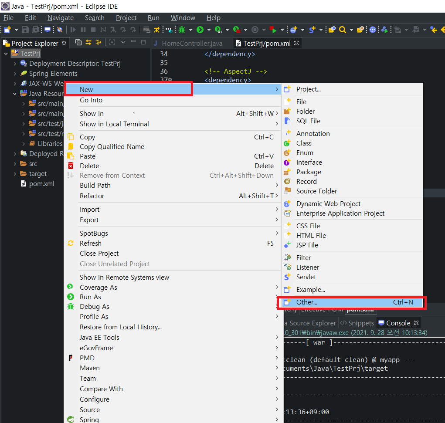Open the New wizard dropdown arrow
Screen dimensions: 445x423
click(16, 30)
